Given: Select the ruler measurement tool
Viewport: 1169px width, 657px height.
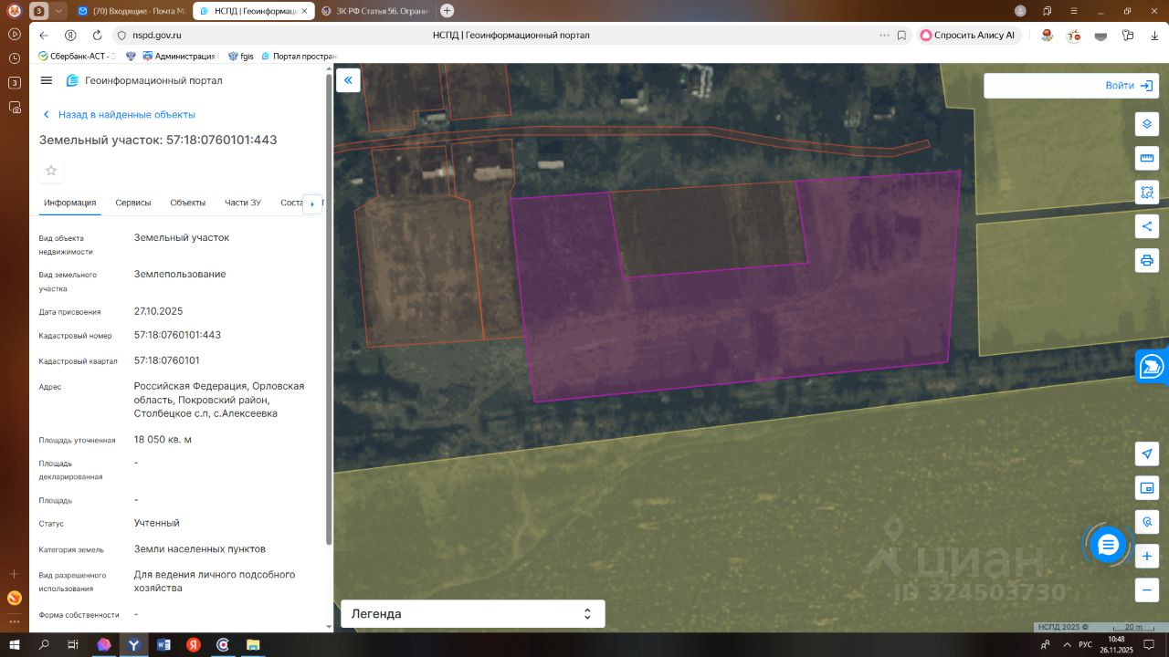Looking at the screenshot, I should tap(1147, 158).
